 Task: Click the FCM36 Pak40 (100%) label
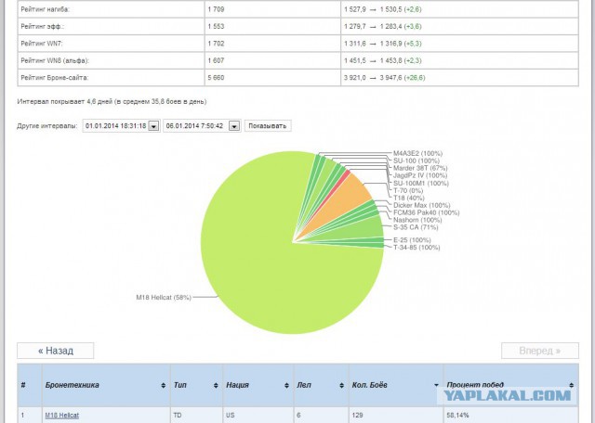(x=426, y=212)
